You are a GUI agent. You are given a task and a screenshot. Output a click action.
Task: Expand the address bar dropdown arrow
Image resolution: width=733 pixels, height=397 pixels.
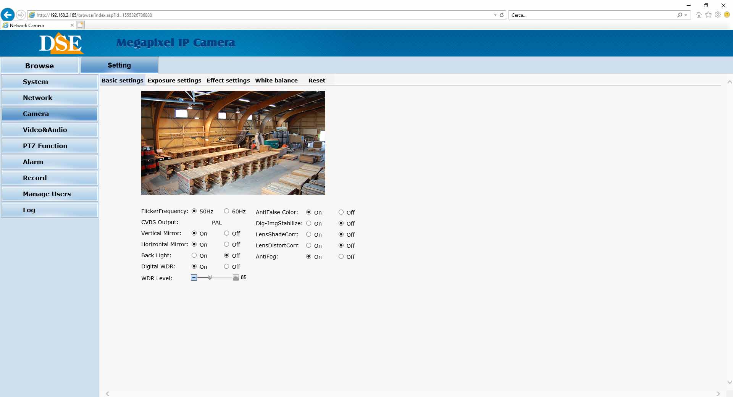(x=495, y=15)
